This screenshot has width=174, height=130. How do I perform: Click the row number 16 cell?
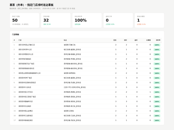[x=15, y=116]
